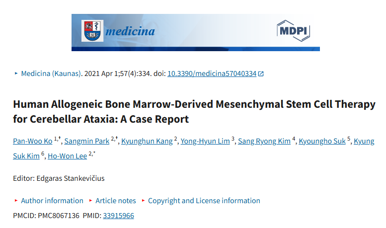View author Yong-Hyun Lim
This screenshot has width=386, height=228.
(x=205, y=141)
